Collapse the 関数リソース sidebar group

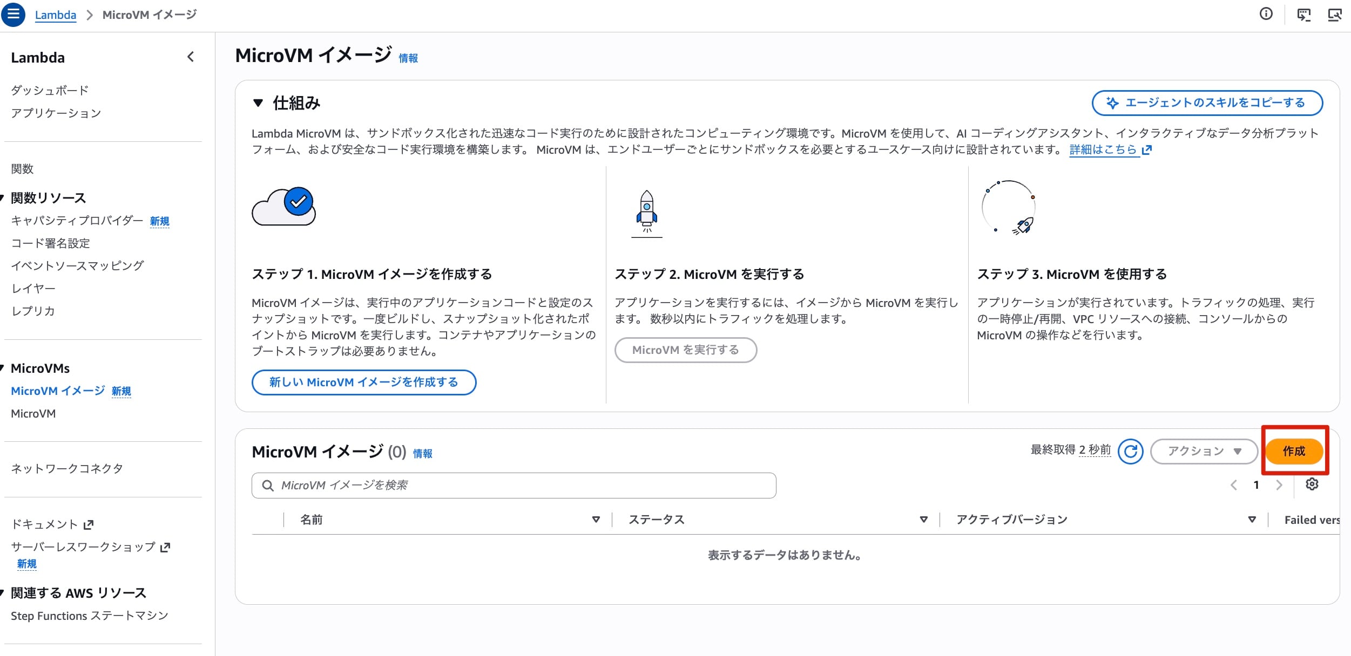pyautogui.click(x=2, y=198)
